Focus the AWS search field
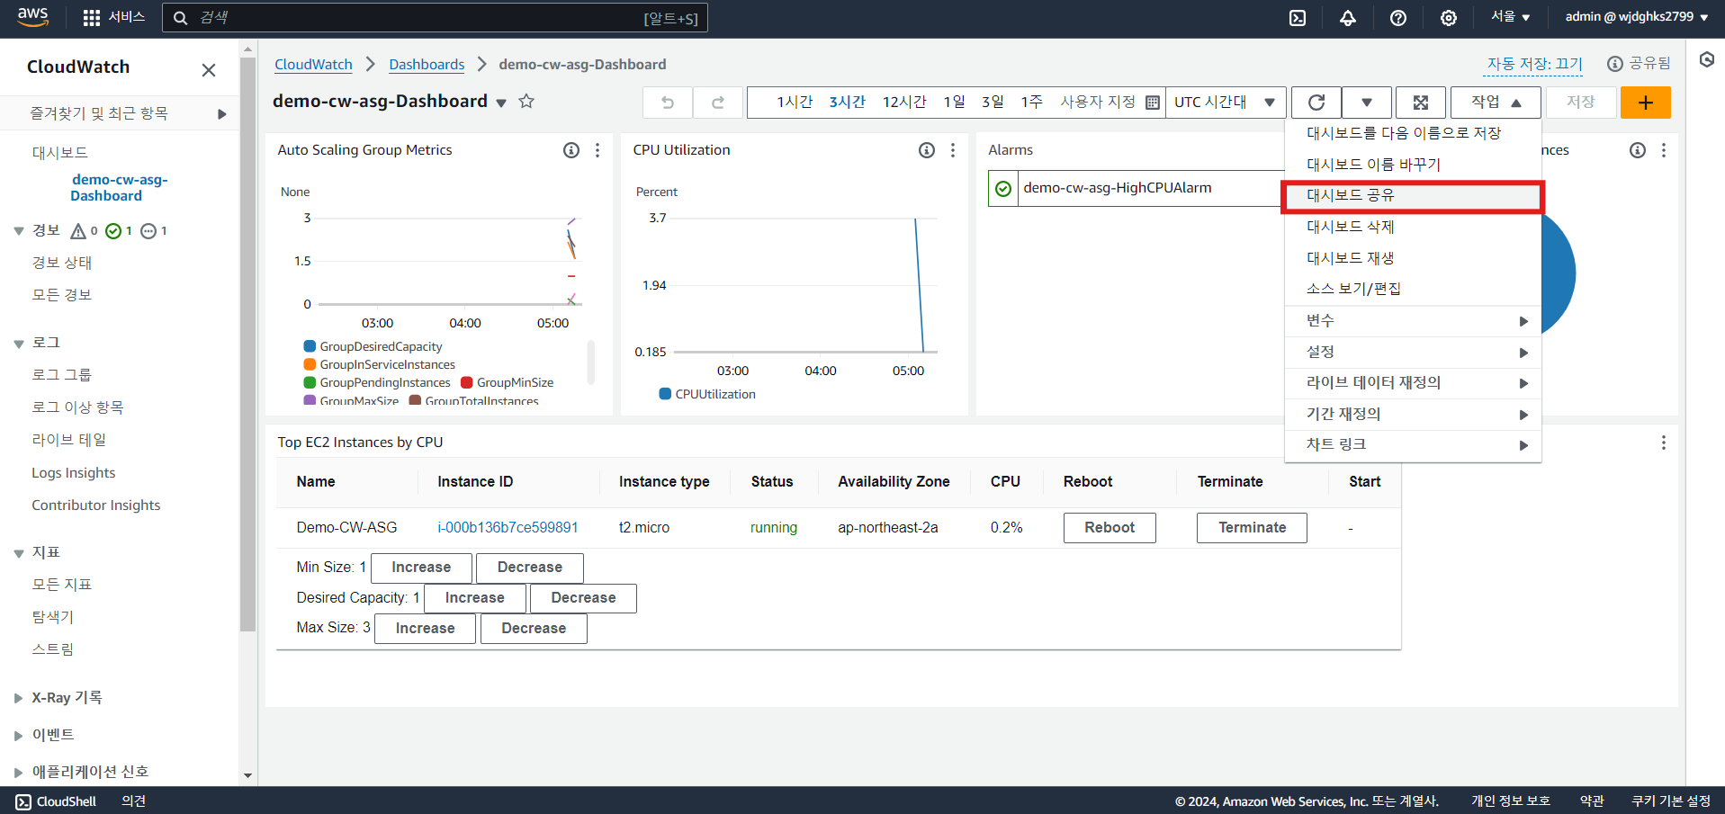The height and width of the screenshot is (814, 1725). click(x=435, y=18)
